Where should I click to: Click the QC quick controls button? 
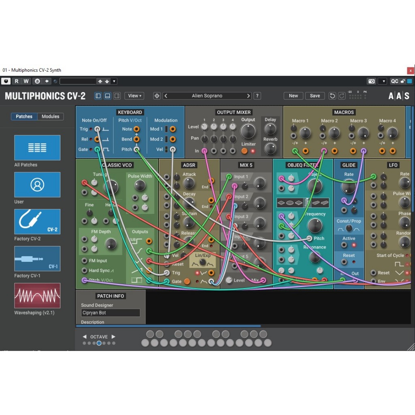coord(394,81)
